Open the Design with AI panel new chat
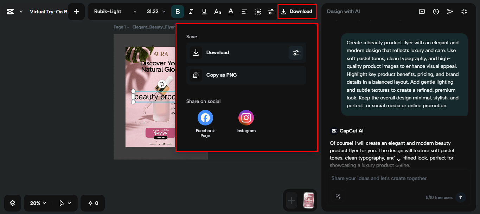The height and width of the screenshot is (214, 480). click(422, 11)
